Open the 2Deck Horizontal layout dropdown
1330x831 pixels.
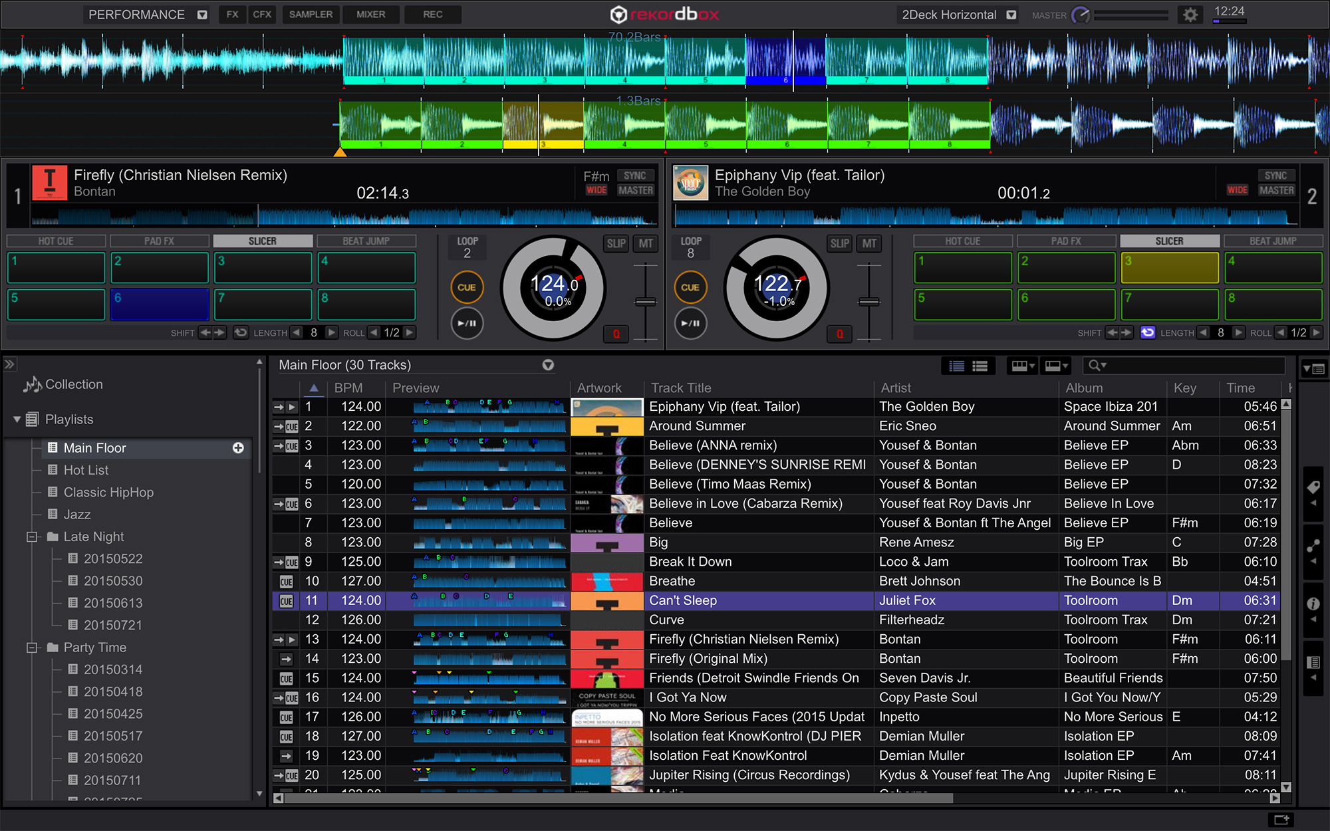click(1019, 15)
